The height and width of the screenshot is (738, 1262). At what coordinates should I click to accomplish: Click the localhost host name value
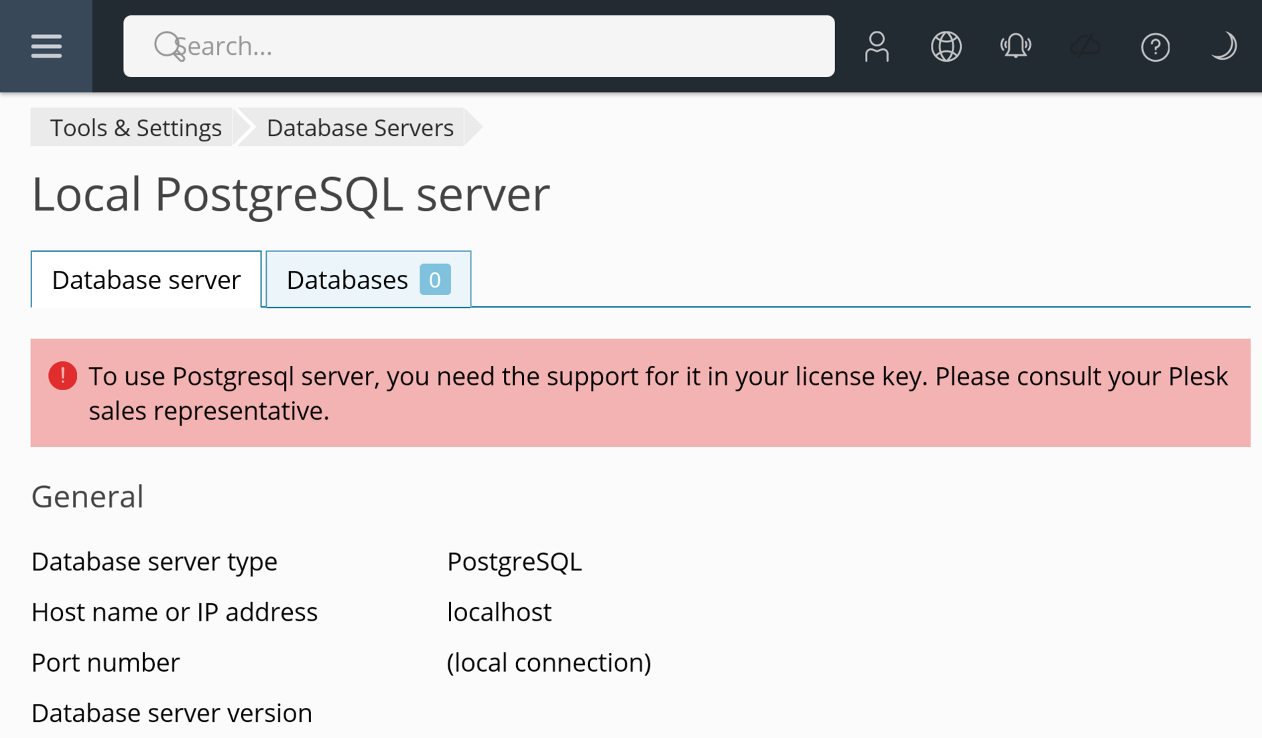(x=499, y=612)
